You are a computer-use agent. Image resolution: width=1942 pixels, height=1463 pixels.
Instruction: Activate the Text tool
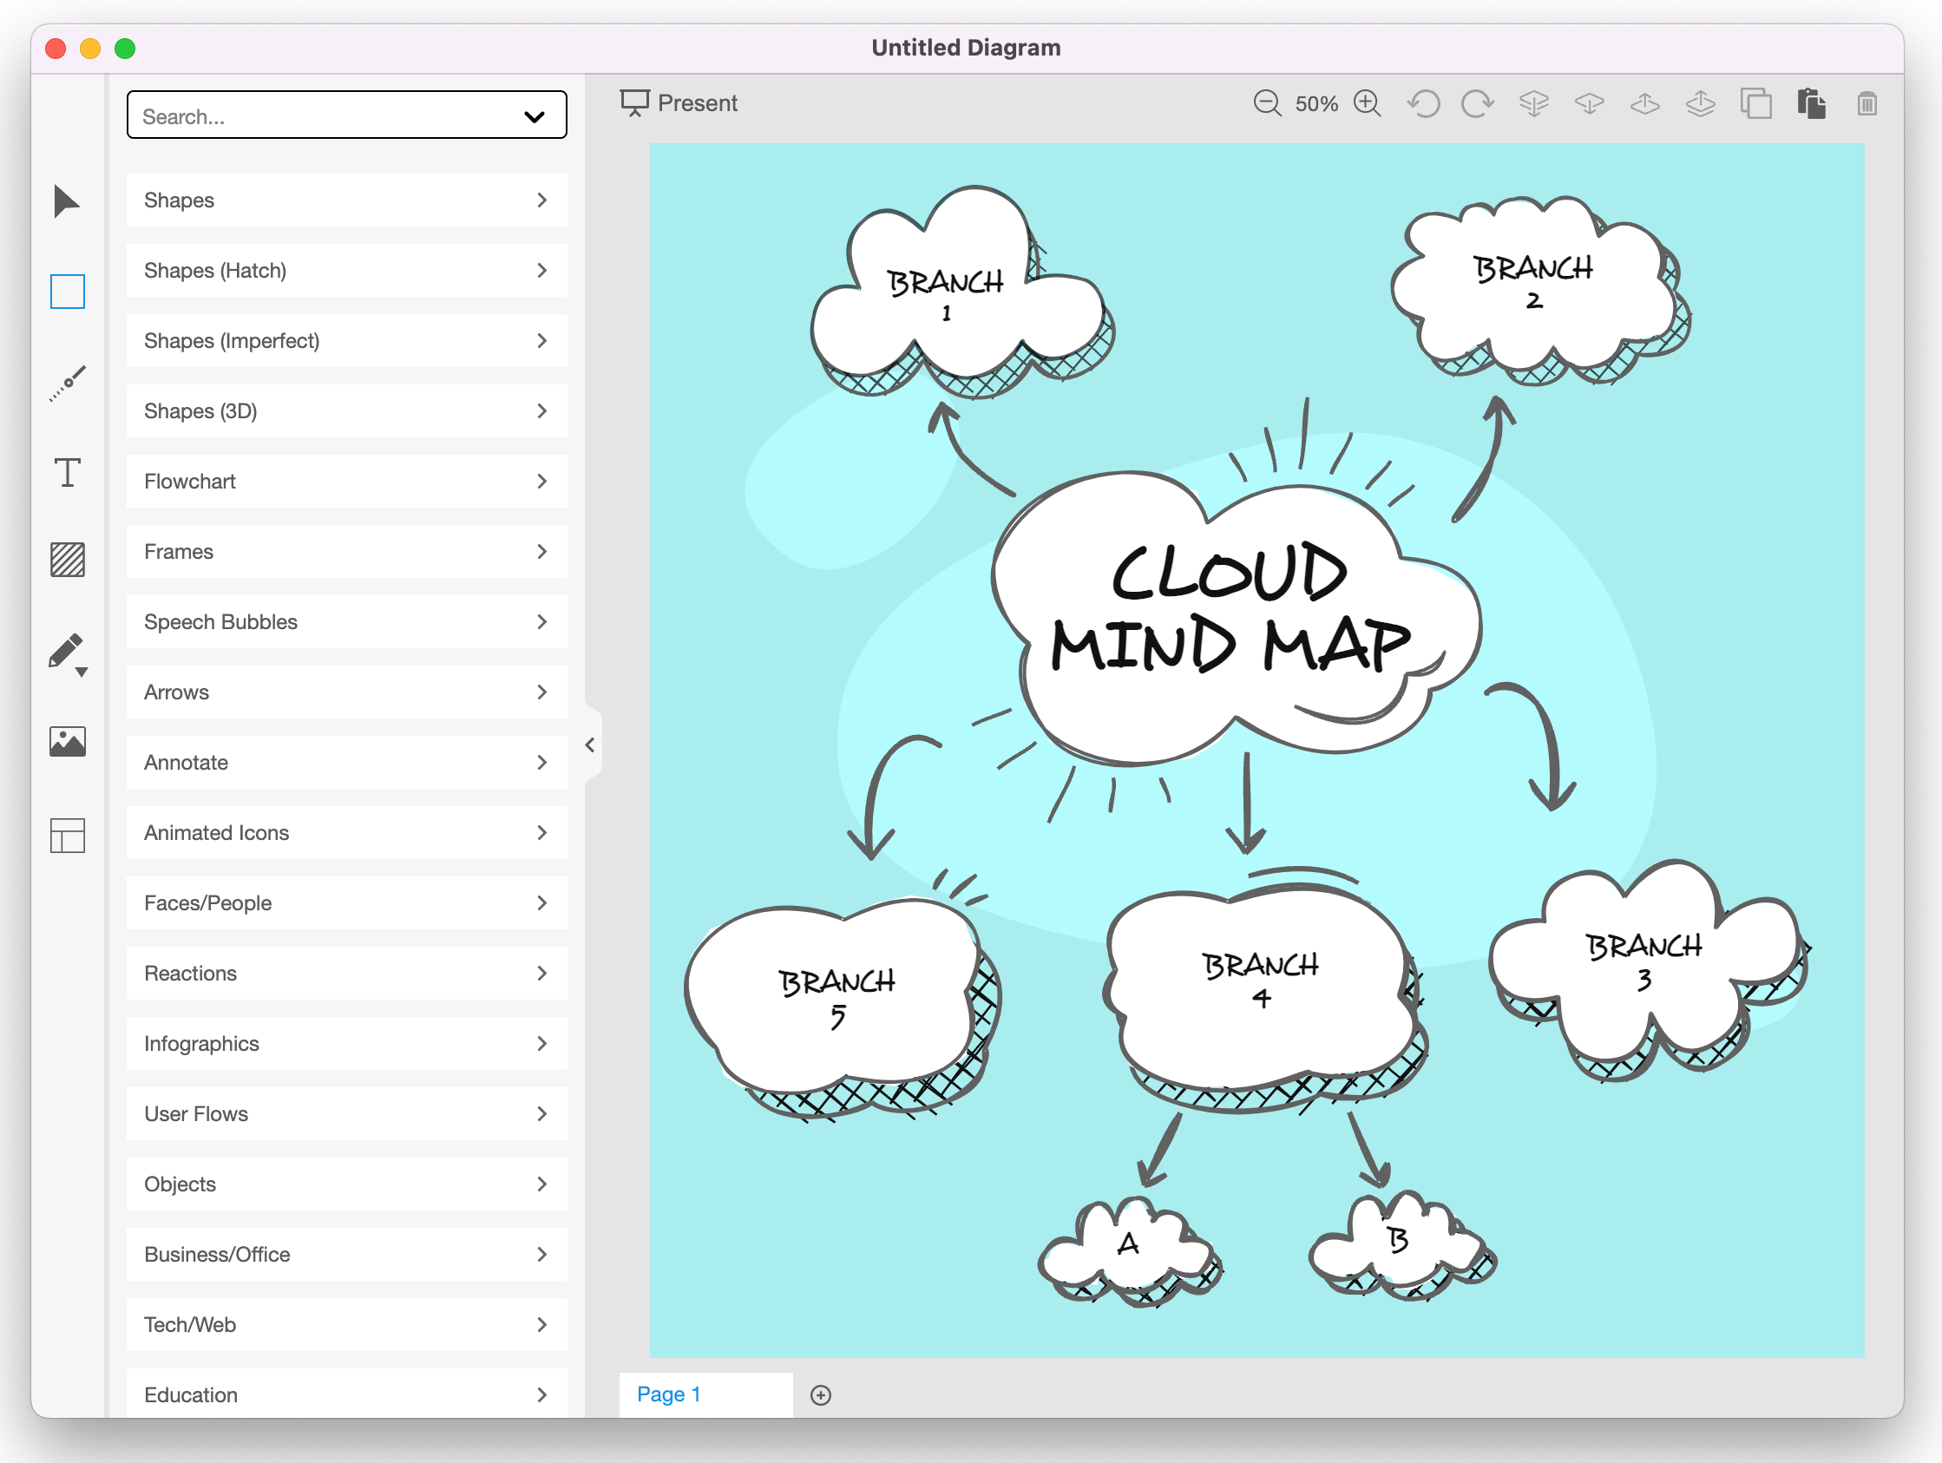[x=68, y=472]
